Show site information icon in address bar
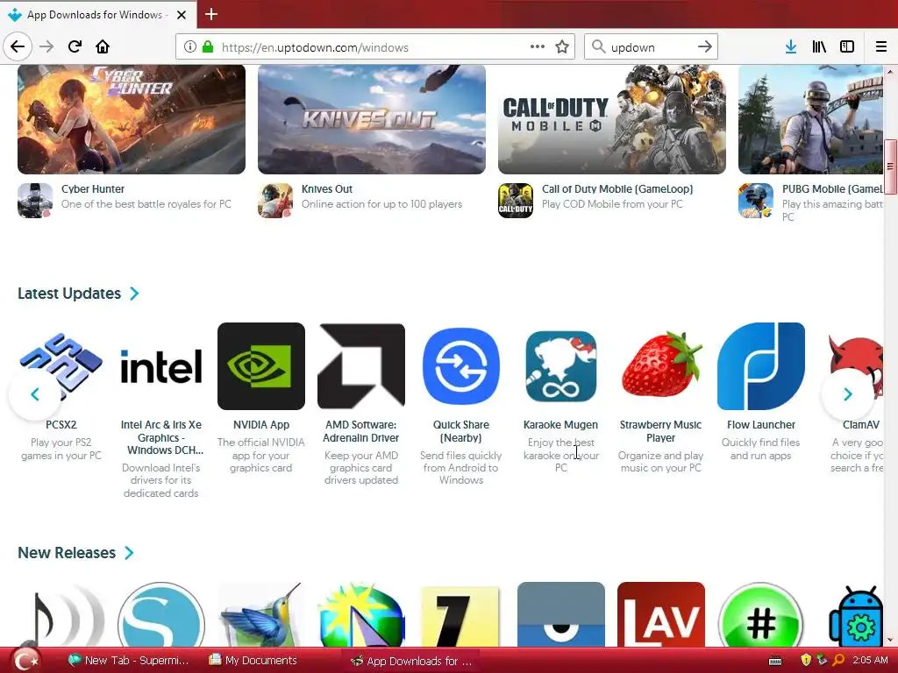Screen dimensions: 898x673 coord(190,47)
